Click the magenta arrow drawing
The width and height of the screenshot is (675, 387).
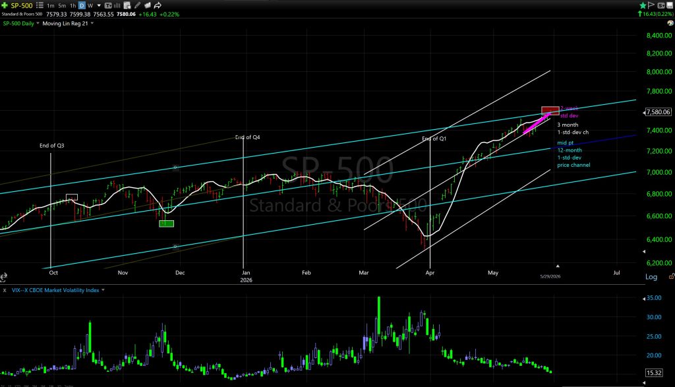537,123
